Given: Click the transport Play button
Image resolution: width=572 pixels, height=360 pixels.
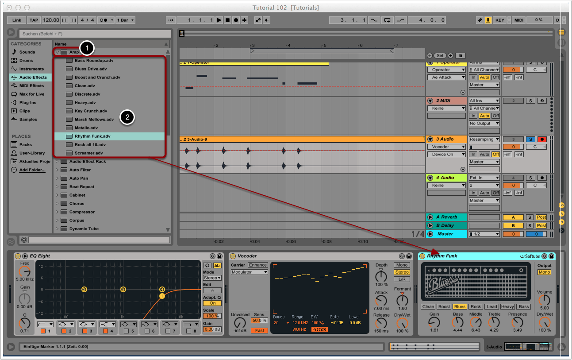Looking at the screenshot, I should (219, 20).
